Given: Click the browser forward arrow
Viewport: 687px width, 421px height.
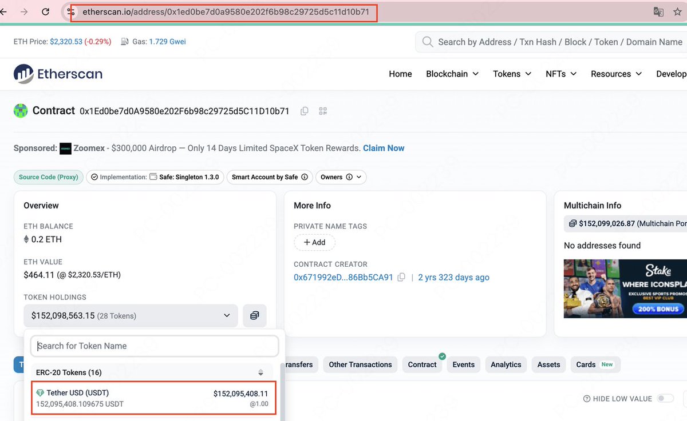Looking at the screenshot, I should (23, 11).
